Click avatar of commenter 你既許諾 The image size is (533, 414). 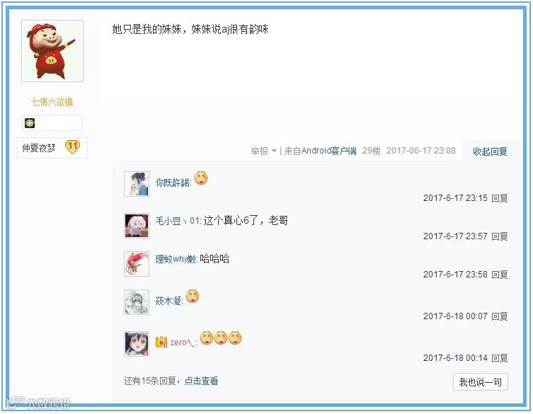point(137,184)
